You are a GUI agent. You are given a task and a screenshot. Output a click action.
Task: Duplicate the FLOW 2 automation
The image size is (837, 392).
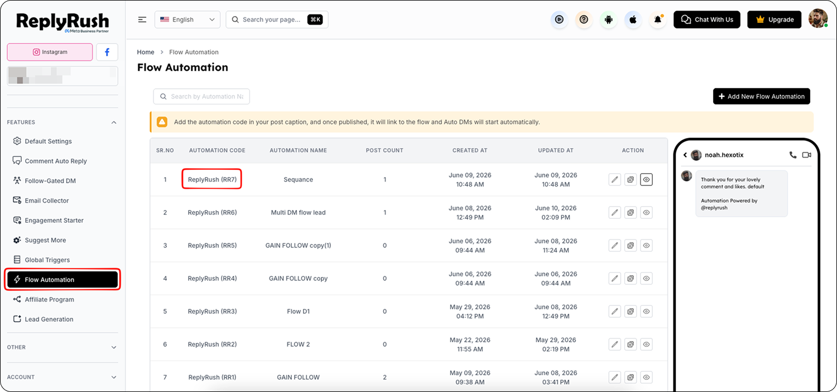coord(631,345)
